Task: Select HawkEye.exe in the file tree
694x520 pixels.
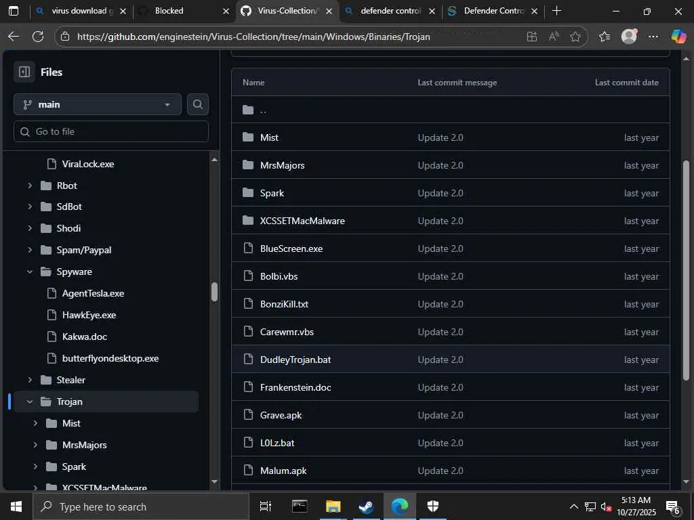Action: (x=89, y=315)
